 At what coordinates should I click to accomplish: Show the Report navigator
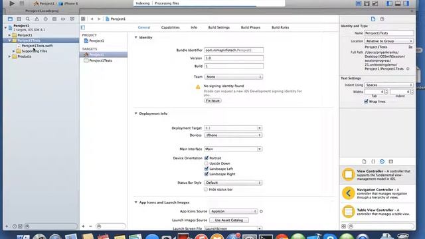coord(72,19)
